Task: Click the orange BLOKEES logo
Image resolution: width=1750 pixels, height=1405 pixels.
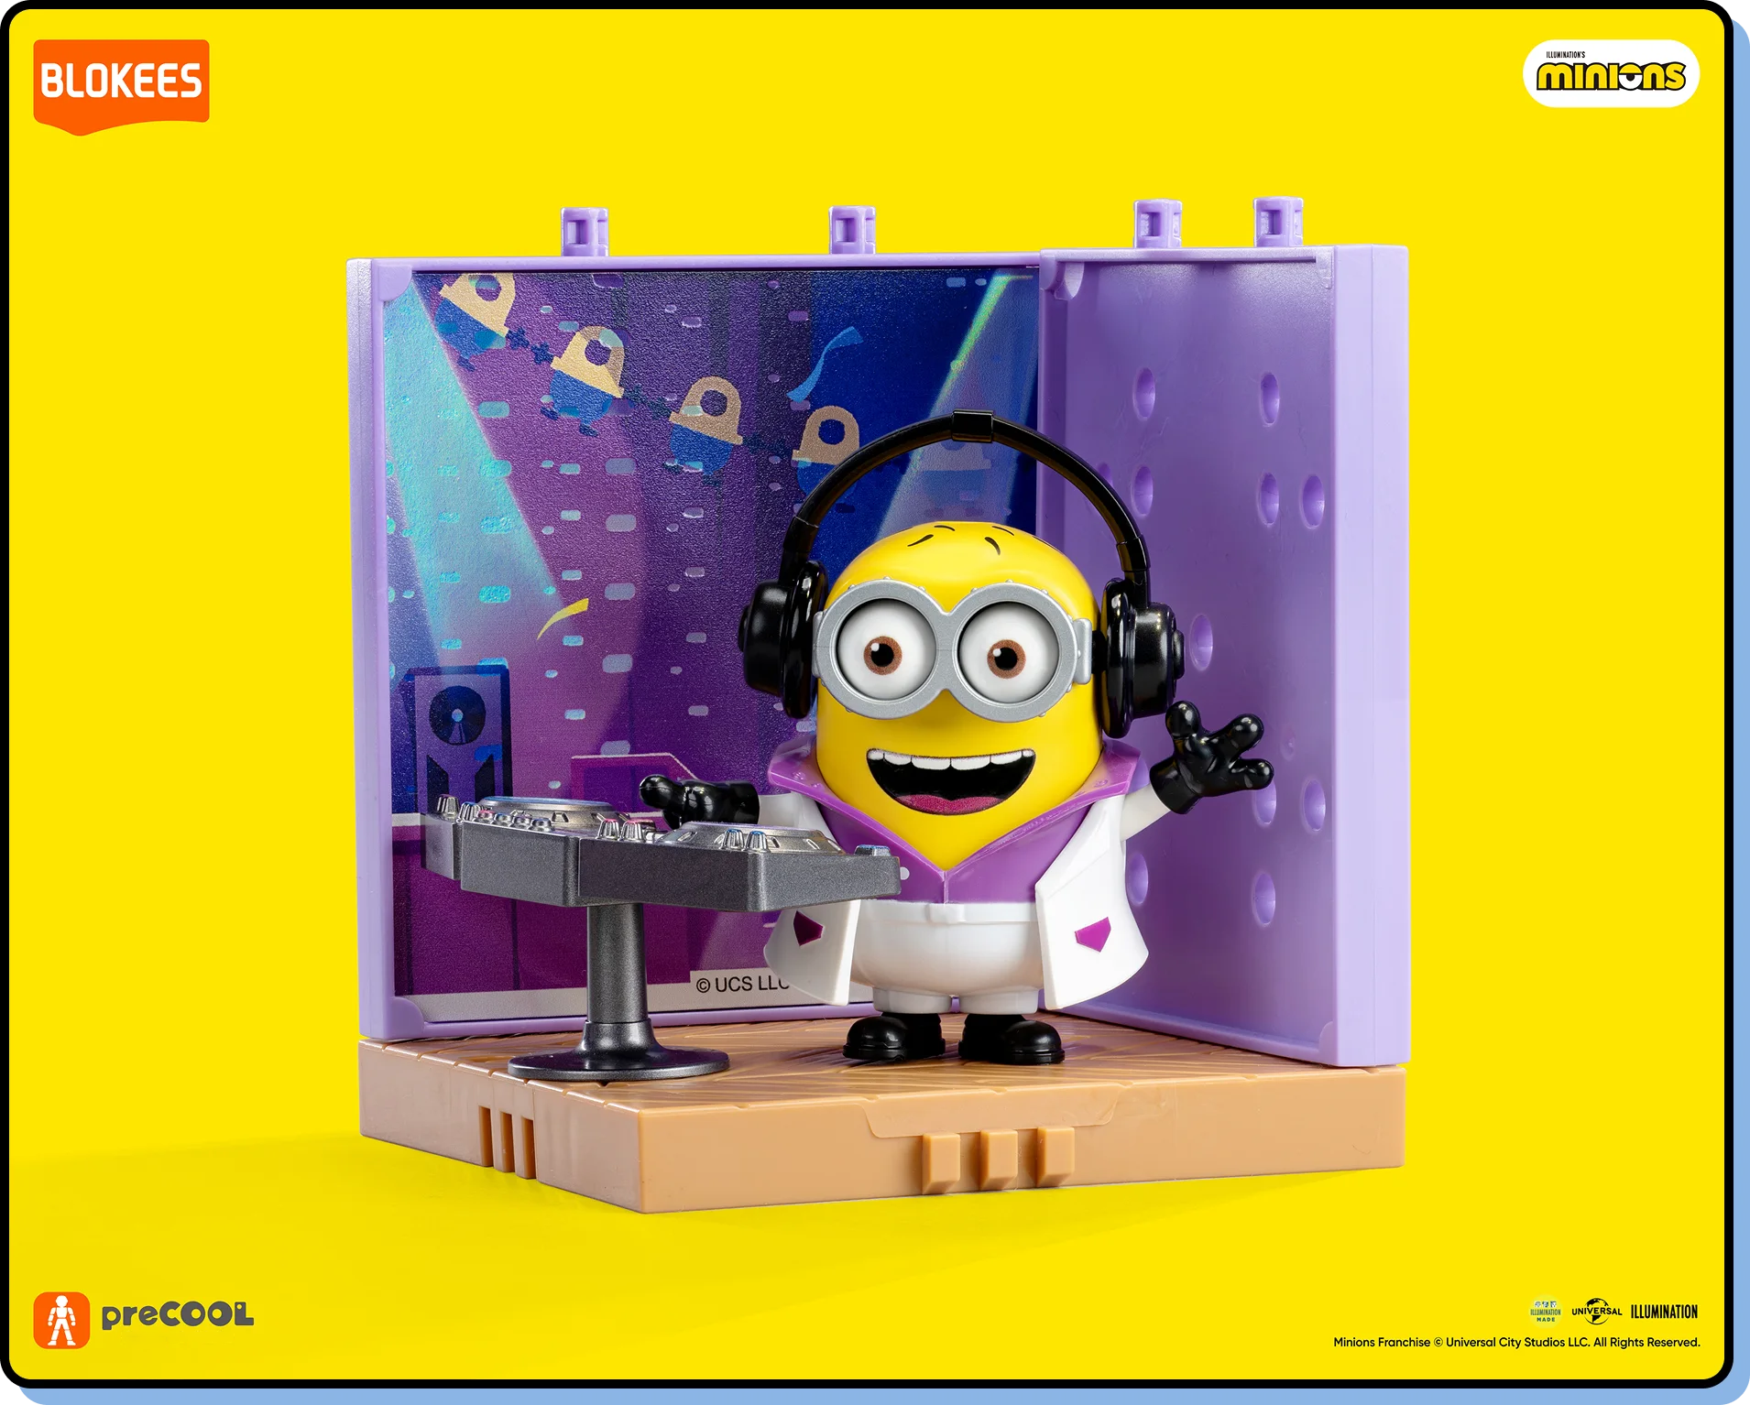Action: point(121,82)
